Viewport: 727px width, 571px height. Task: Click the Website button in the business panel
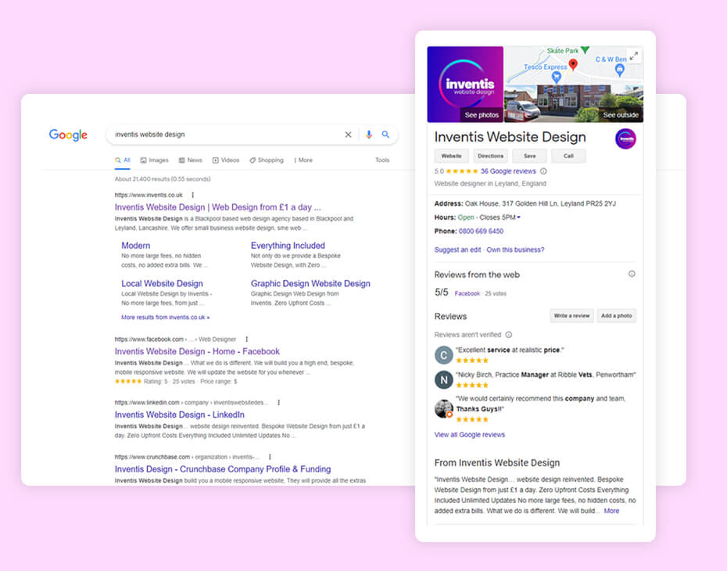[x=451, y=156]
